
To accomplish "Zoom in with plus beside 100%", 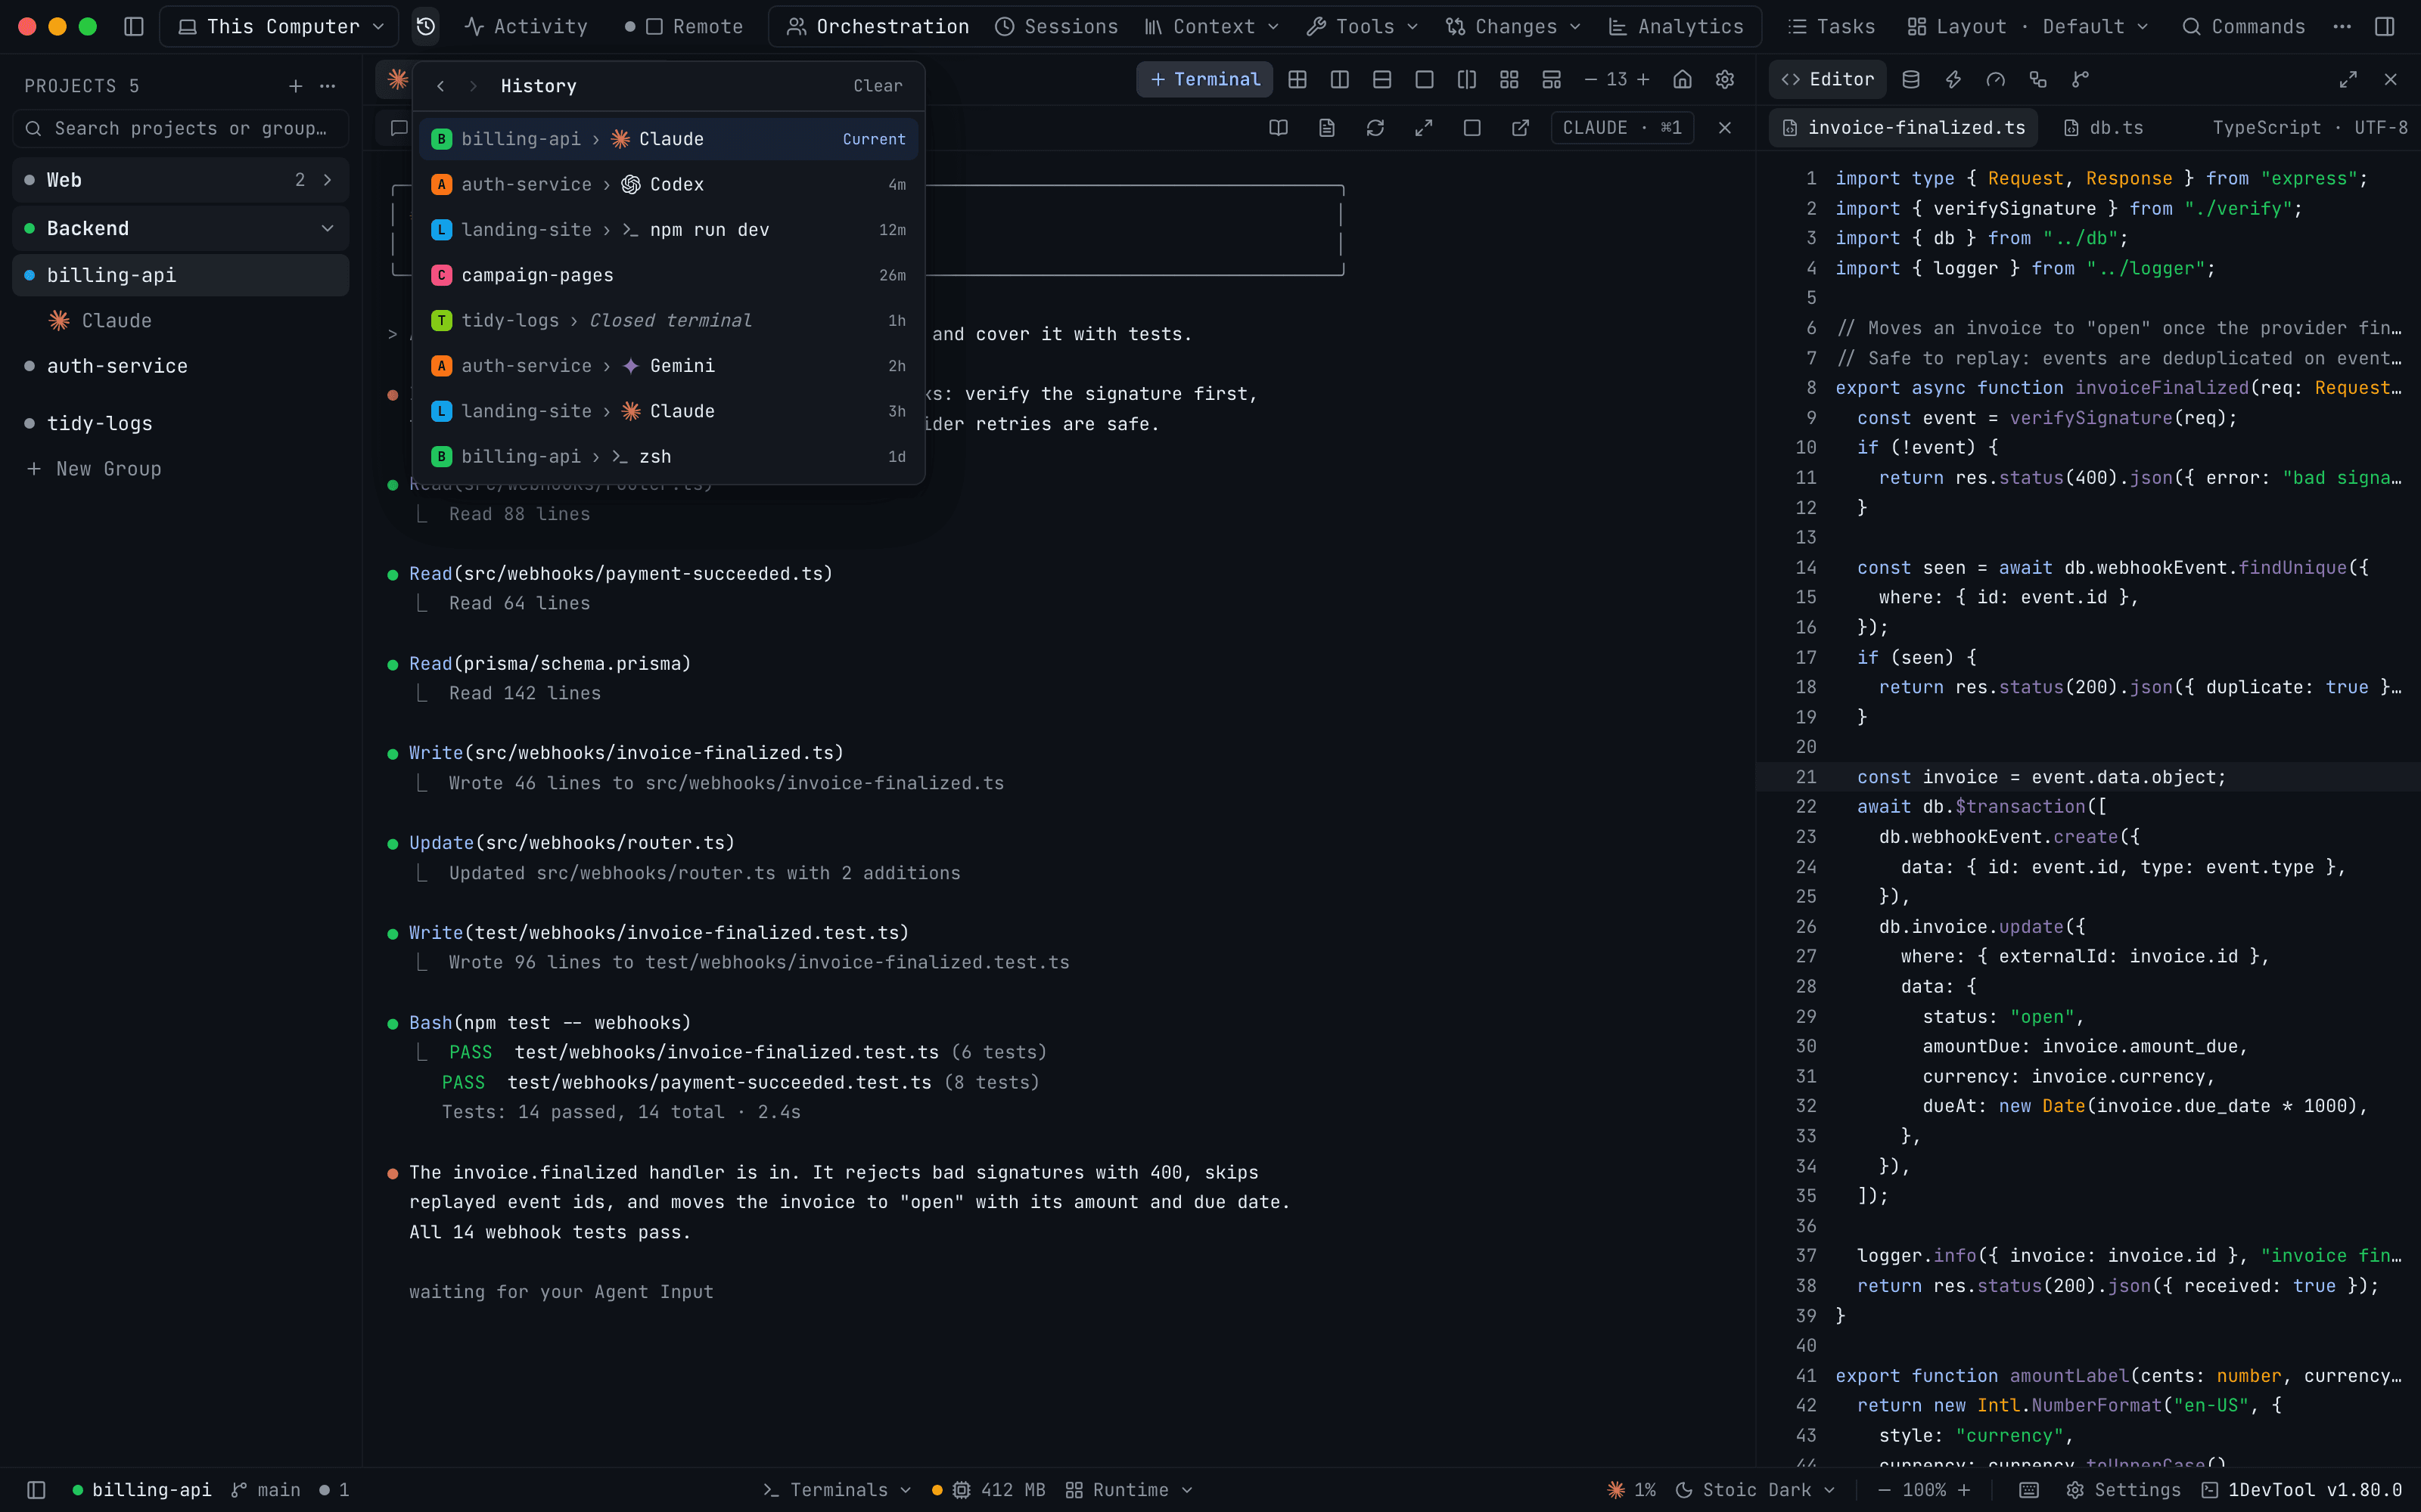I will 1964,1490.
